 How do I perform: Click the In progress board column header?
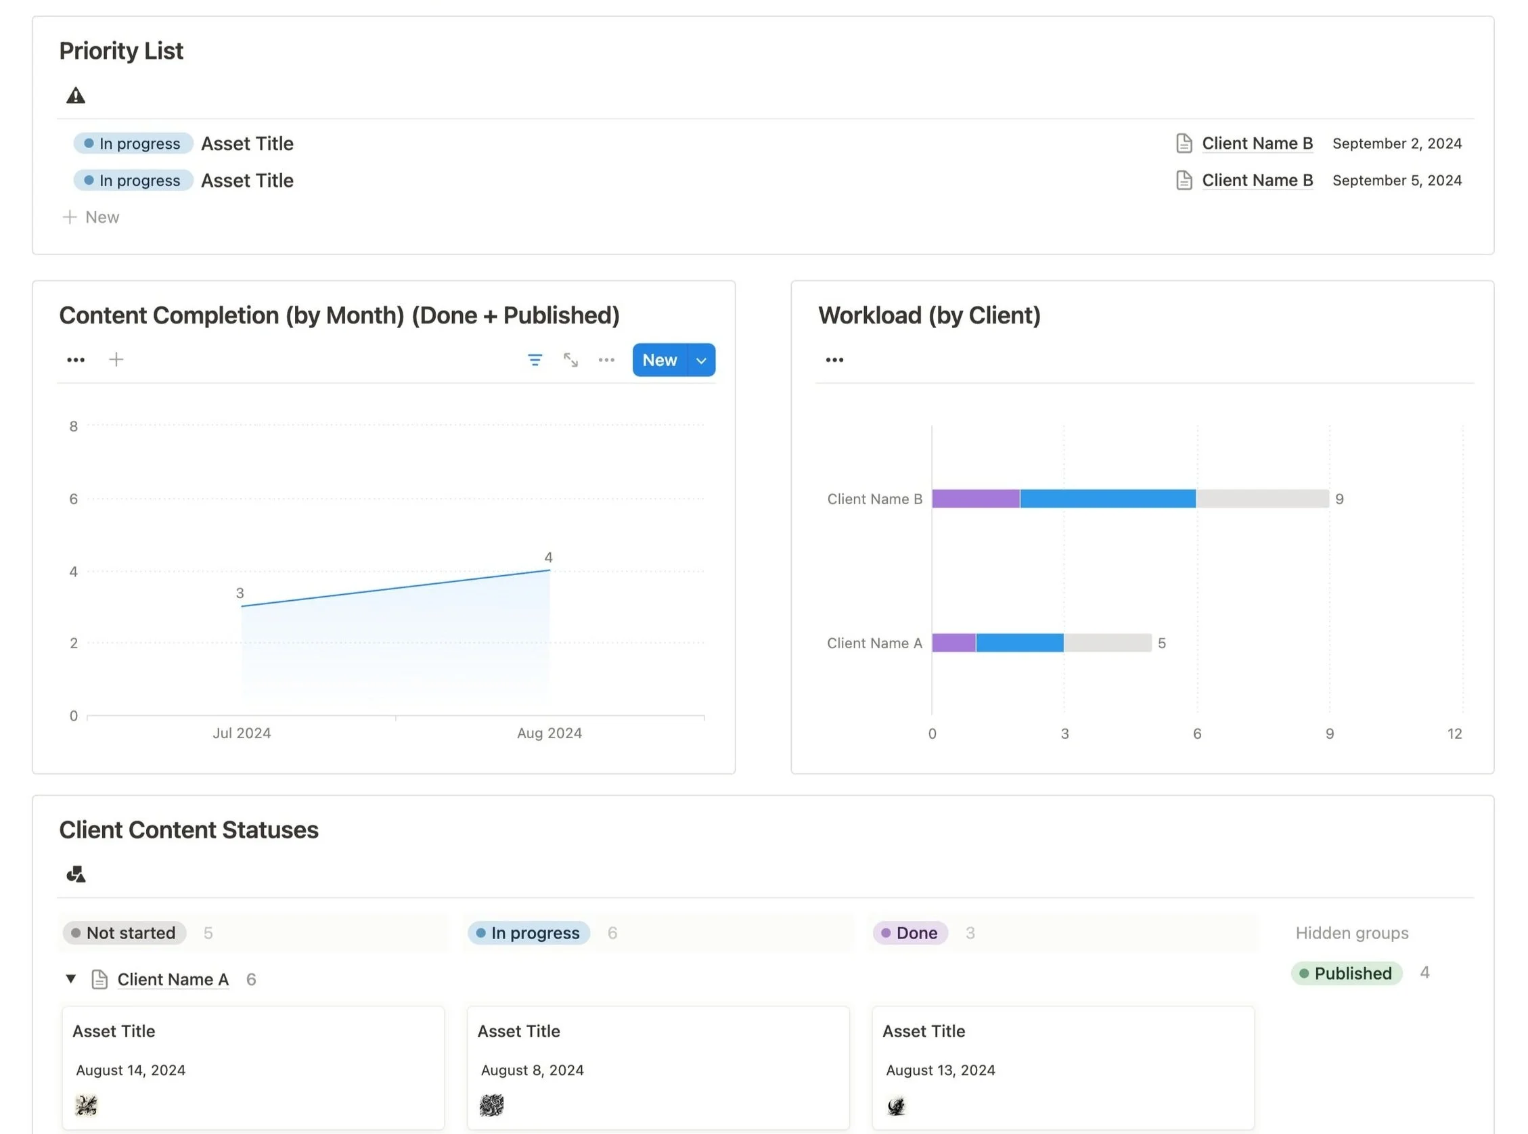pos(529,932)
